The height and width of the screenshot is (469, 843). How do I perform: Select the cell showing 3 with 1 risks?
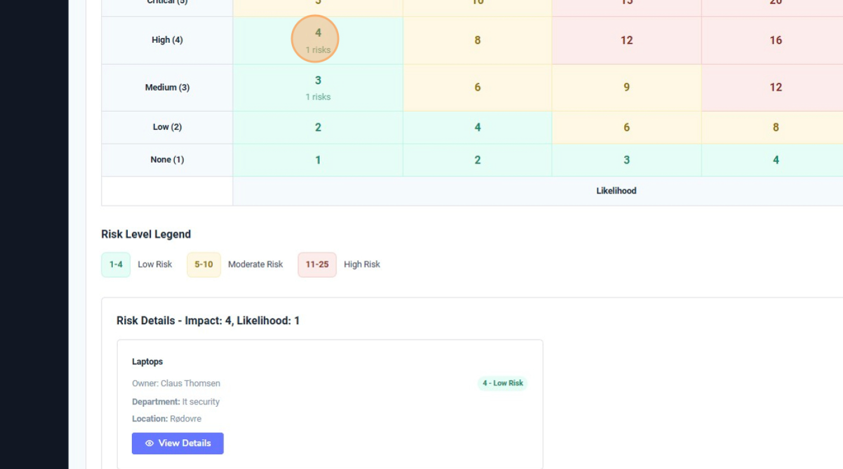(317, 87)
